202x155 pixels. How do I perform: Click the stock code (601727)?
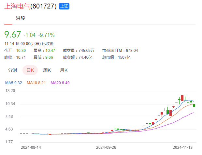tap(43, 6)
